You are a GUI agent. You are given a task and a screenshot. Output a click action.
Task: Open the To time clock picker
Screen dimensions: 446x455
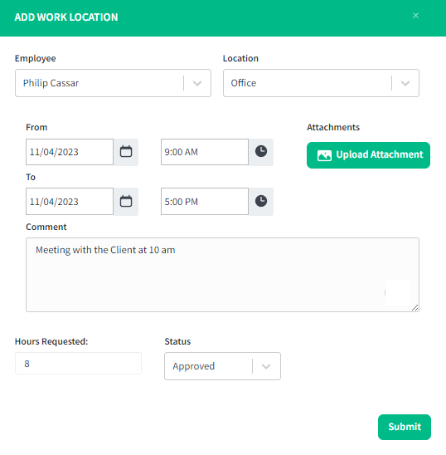[261, 202]
